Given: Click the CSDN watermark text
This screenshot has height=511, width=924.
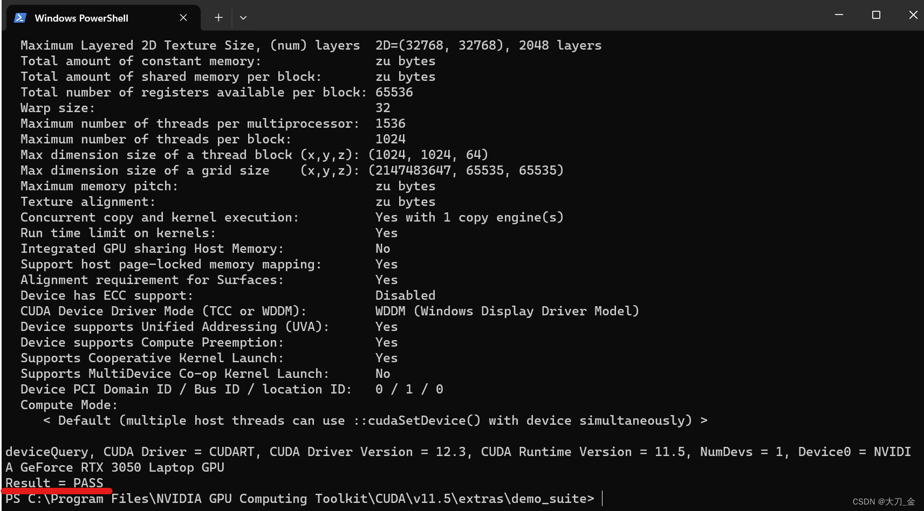Looking at the screenshot, I should point(883,502).
